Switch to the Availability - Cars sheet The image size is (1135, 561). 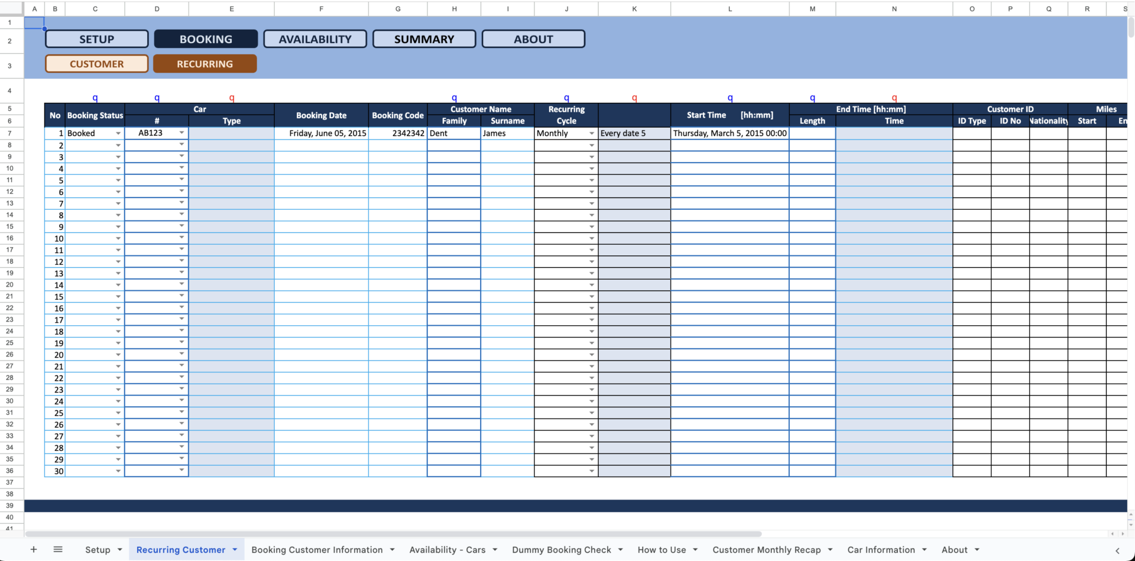(446, 549)
